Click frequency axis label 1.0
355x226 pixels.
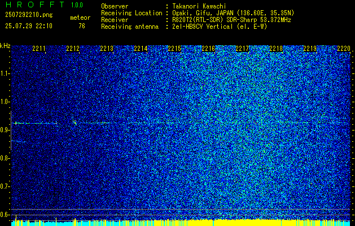point(5,102)
